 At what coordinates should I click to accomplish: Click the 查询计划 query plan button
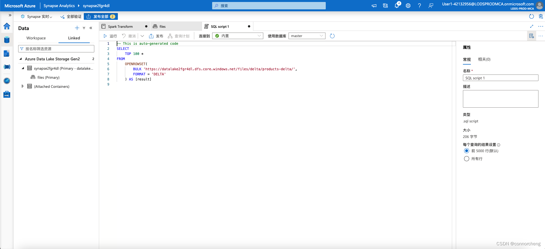[x=179, y=36]
